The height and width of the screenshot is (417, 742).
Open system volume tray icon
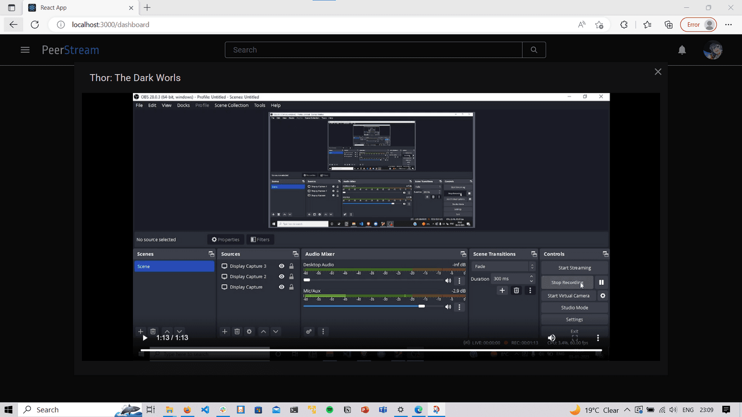(673, 410)
